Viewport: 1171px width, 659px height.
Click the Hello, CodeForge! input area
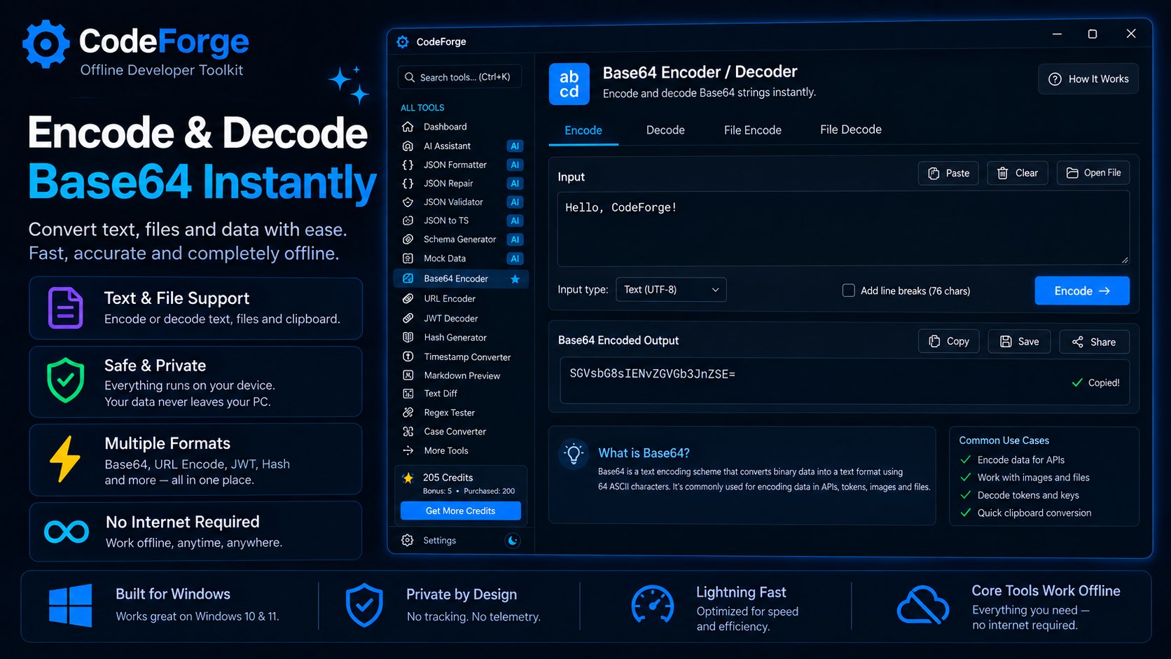(x=843, y=228)
